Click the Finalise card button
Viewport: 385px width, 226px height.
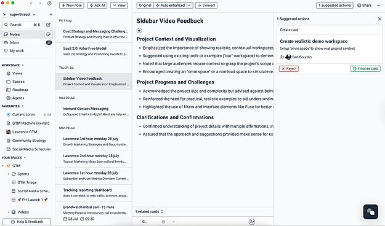(x=365, y=69)
